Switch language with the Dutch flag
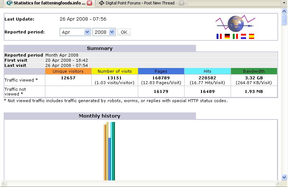This screenshot has width=291, height=187. (x=243, y=36)
